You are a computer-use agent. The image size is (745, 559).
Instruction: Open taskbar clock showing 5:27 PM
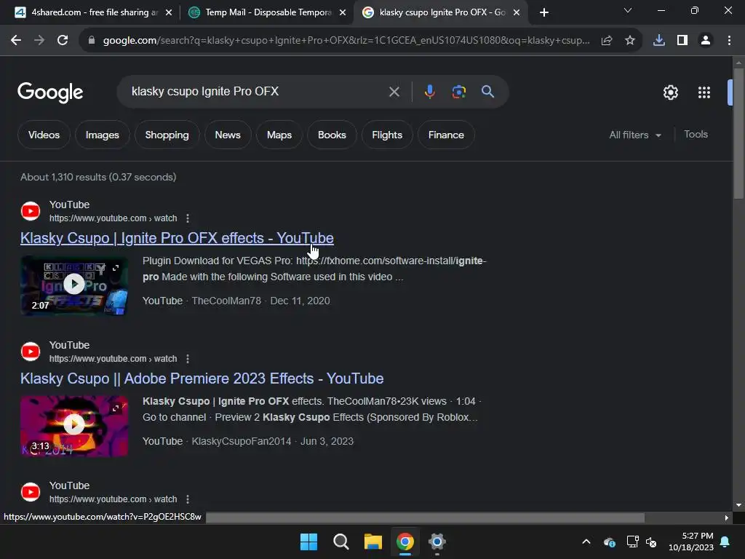tap(691, 542)
